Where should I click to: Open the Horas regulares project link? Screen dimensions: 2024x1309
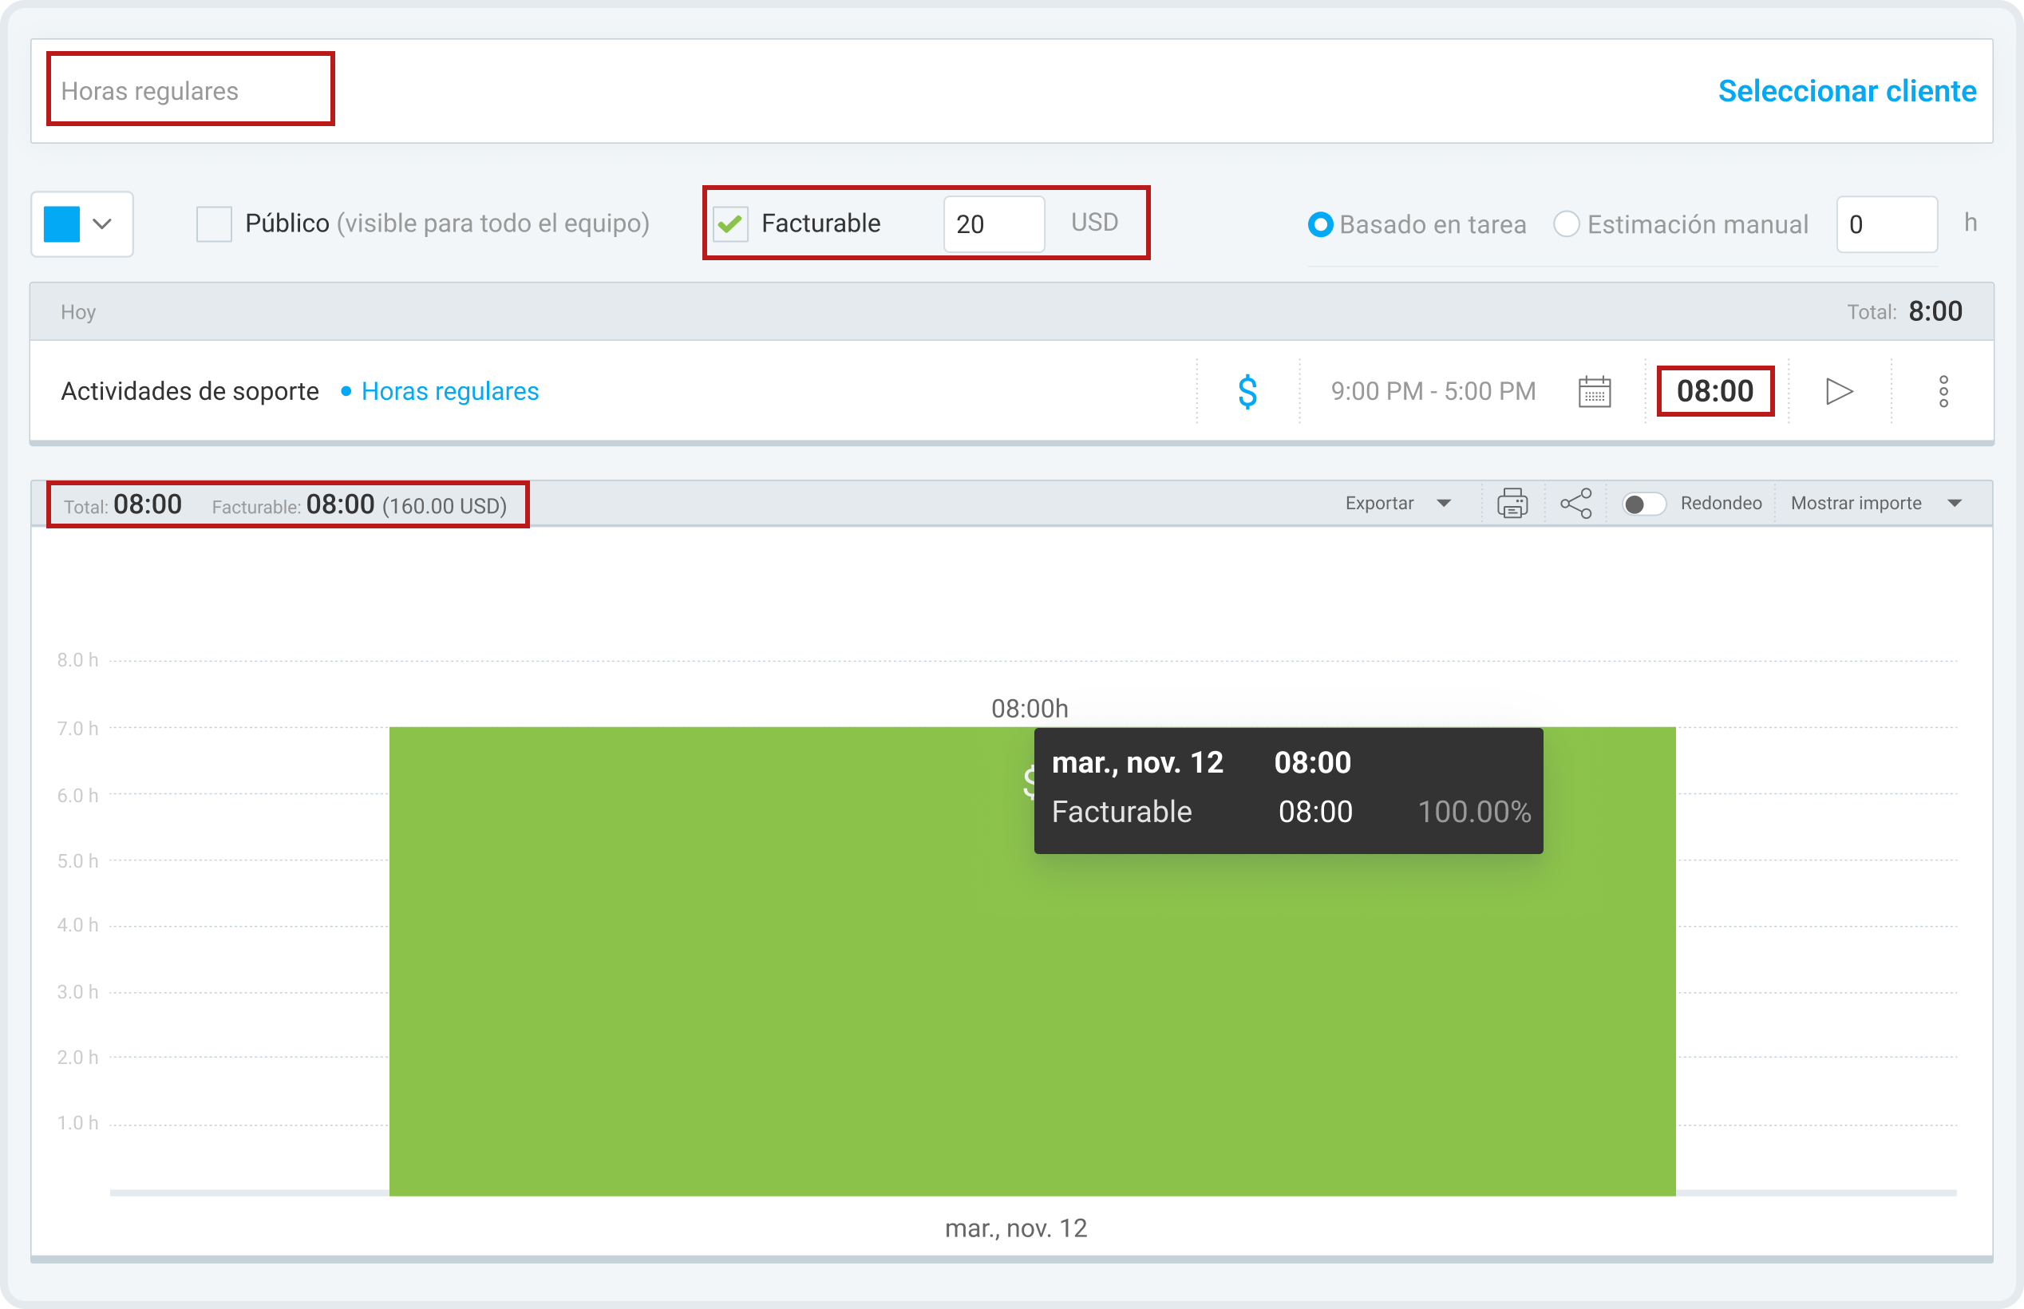click(x=449, y=391)
